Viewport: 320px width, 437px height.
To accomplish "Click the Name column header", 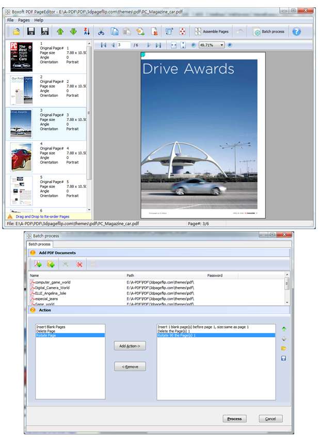I will [77, 275].
